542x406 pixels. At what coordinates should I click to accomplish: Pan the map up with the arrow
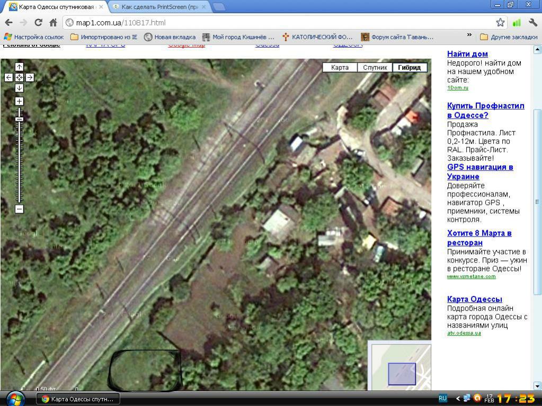19,67
